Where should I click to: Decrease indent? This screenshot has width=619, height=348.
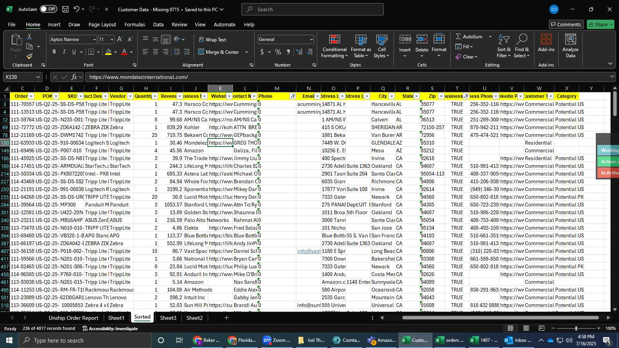(177, 52)
